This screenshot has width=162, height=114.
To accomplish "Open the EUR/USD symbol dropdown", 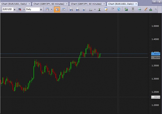I will point(15,10).
